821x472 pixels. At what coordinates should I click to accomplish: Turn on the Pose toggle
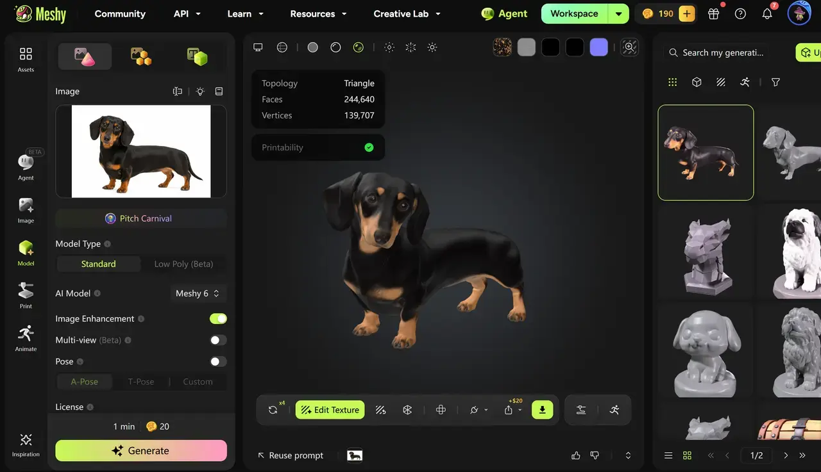click(218, 362)
